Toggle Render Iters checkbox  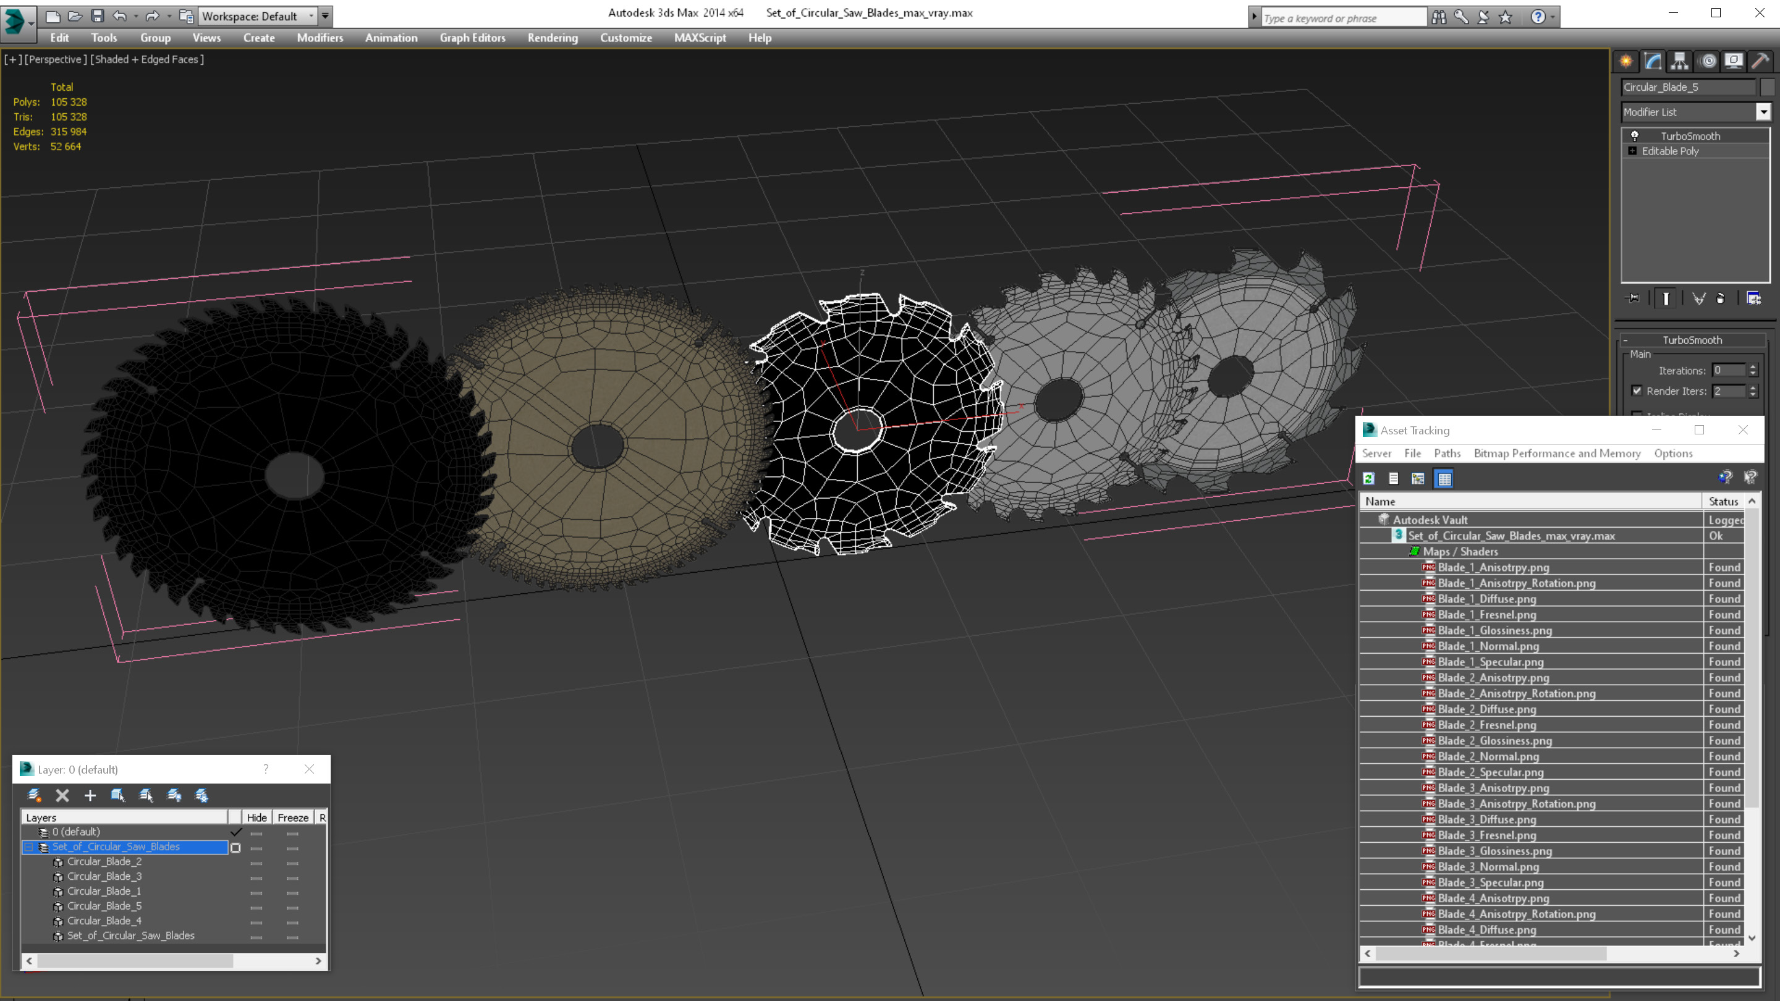(1637, 391)
